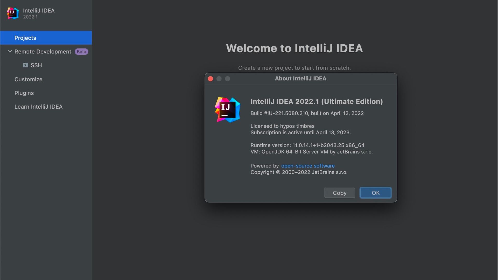Click 'Create a new project to start' text
This screenshot has width=498, height=280.
coord(294,68)
